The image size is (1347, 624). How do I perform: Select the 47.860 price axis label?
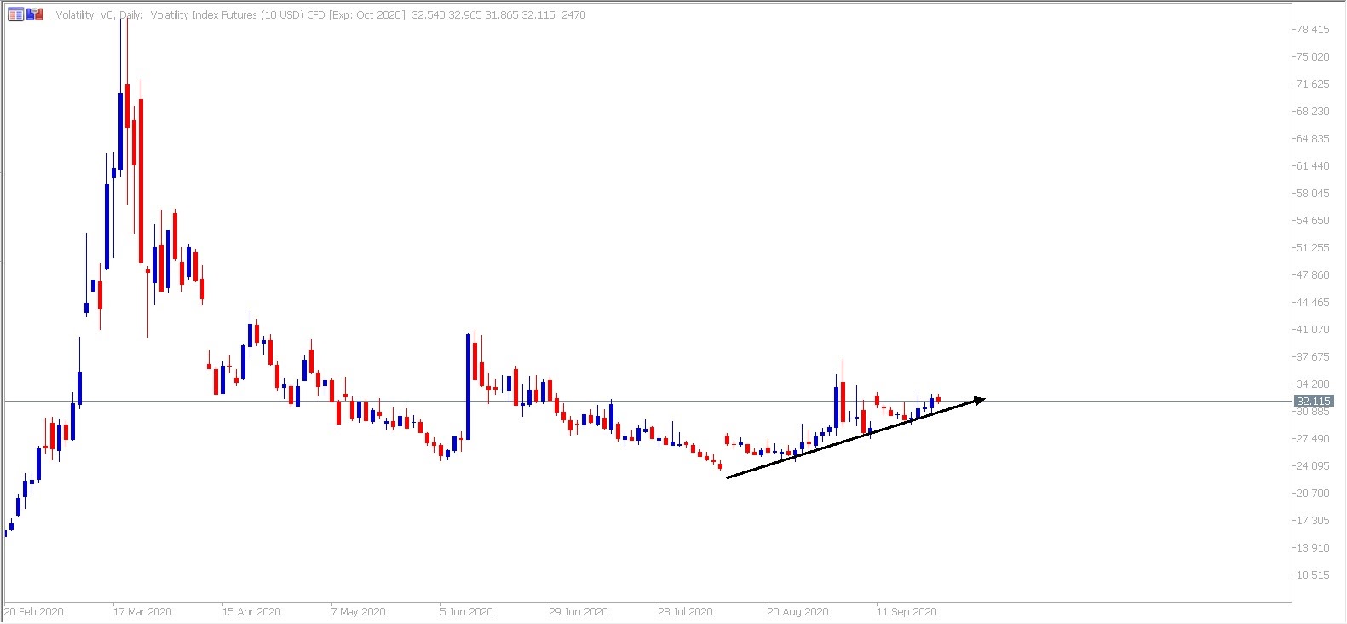coord(1312,275)
